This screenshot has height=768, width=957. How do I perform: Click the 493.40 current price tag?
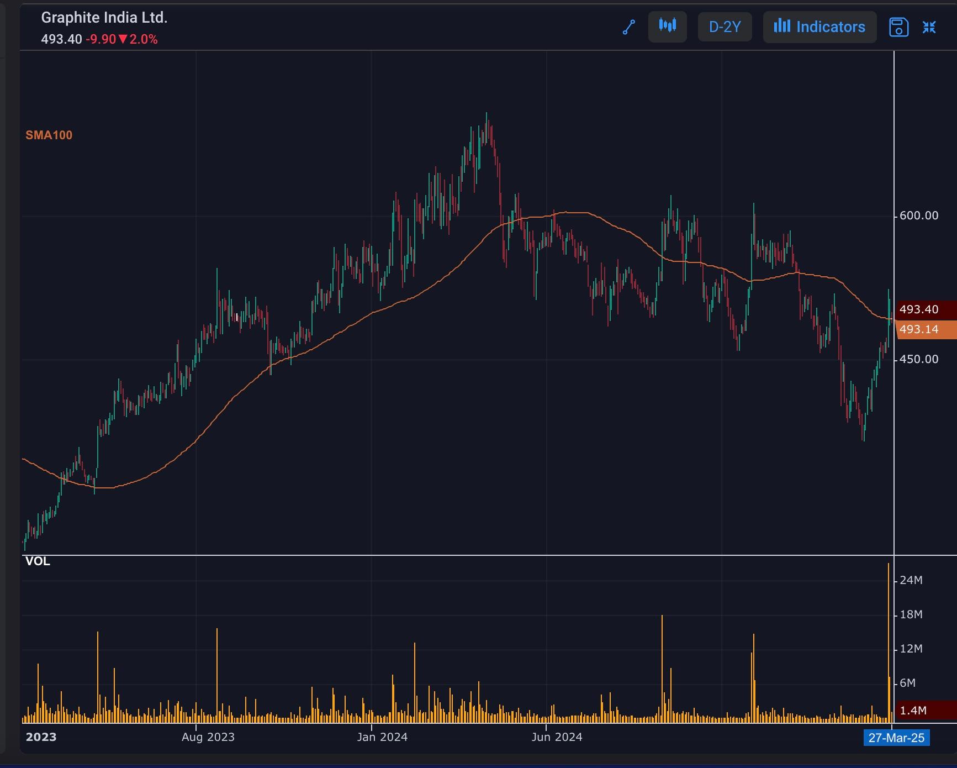click(x=925, y=309)
